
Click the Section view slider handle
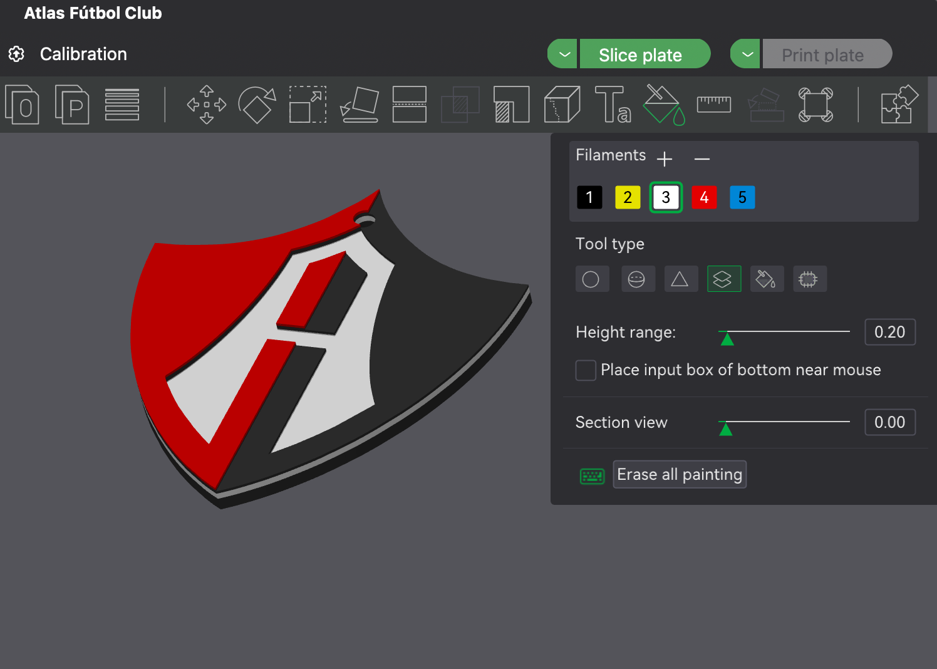click(x=726, y=429)
